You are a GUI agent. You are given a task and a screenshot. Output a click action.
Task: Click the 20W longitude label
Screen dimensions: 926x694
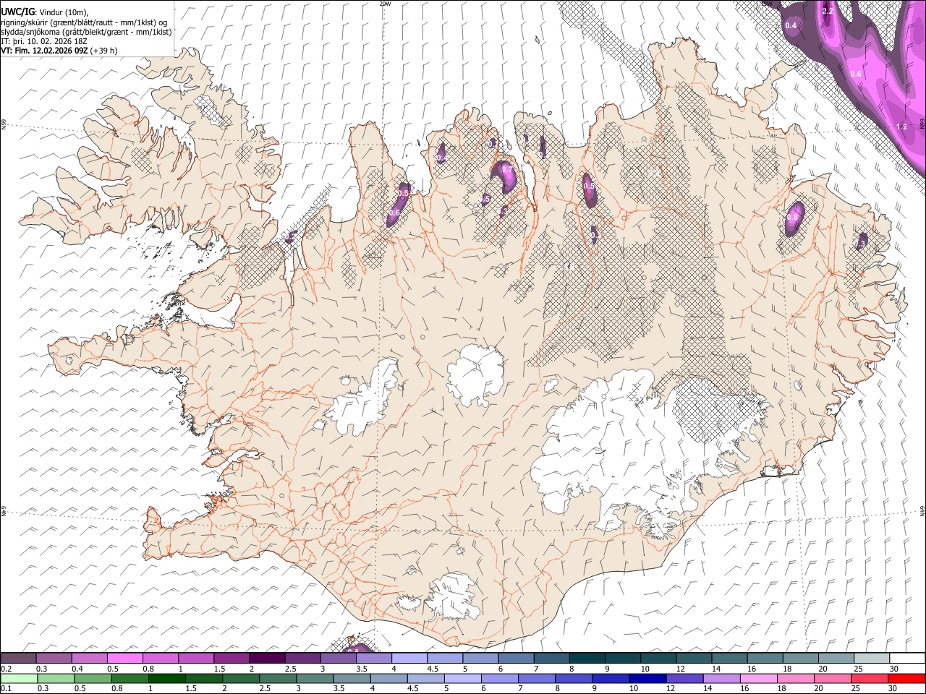click(385, 4)
